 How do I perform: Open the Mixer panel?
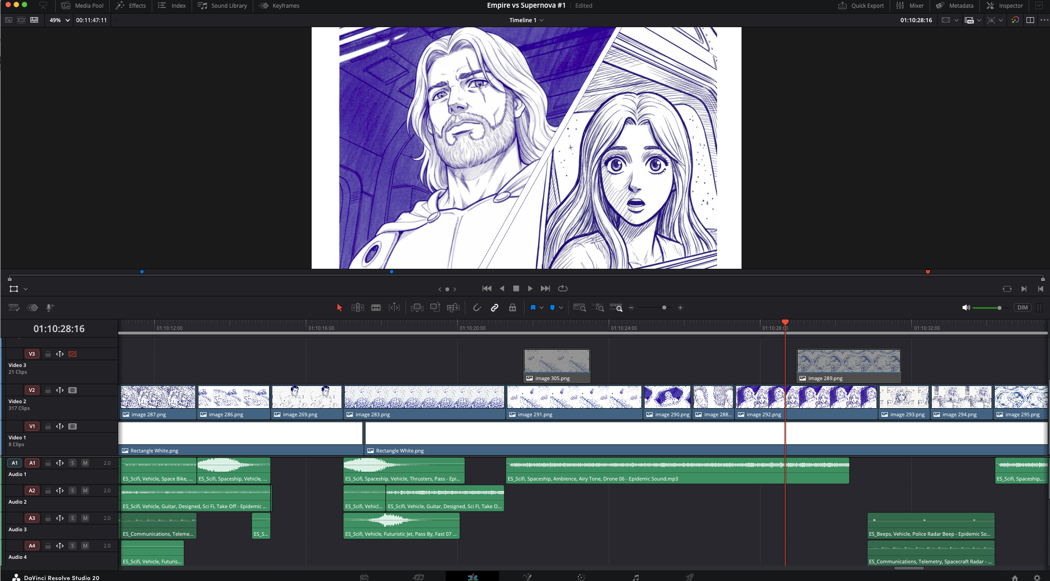(910, 5)
